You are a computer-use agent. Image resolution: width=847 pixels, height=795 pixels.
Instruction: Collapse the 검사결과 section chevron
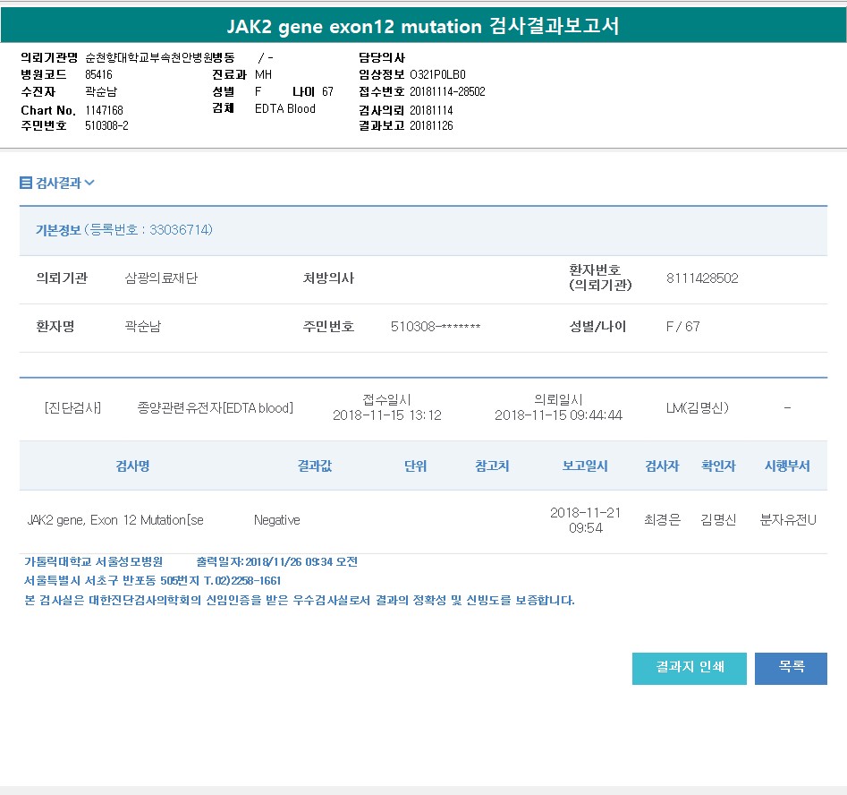tap(89, 183)
